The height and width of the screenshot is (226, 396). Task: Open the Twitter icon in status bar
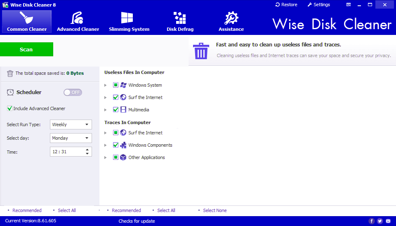pos(380,221)
